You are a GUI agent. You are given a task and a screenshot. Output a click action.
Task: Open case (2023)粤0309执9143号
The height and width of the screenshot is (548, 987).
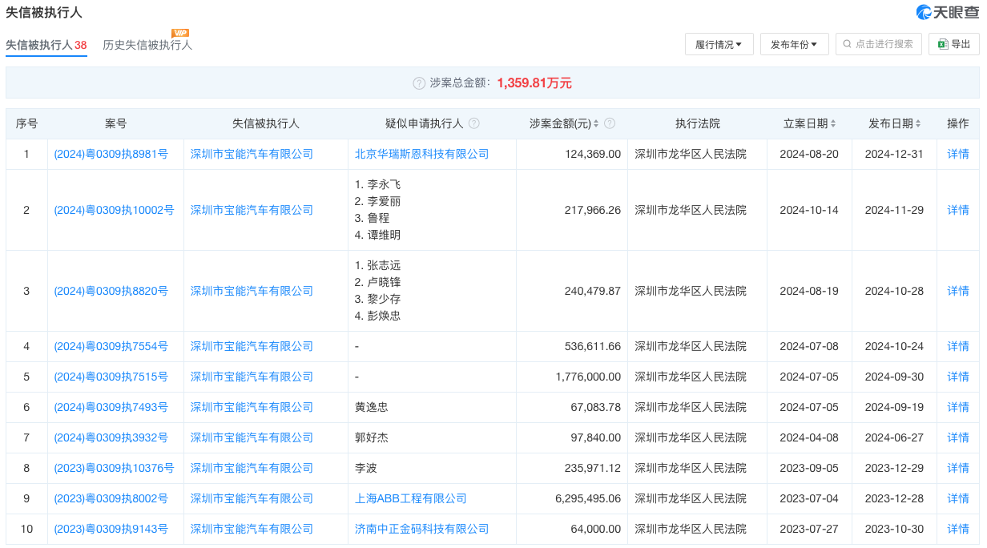pyautogui.click(x=111, y=529)
